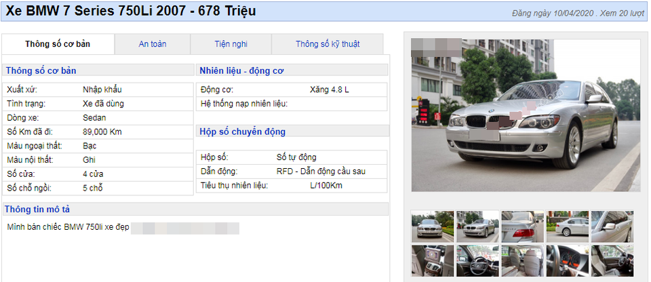The height and width of the screenshot is (282, 651).
Task: View thumbnail of driver seat interior
Action: [612, 261]
